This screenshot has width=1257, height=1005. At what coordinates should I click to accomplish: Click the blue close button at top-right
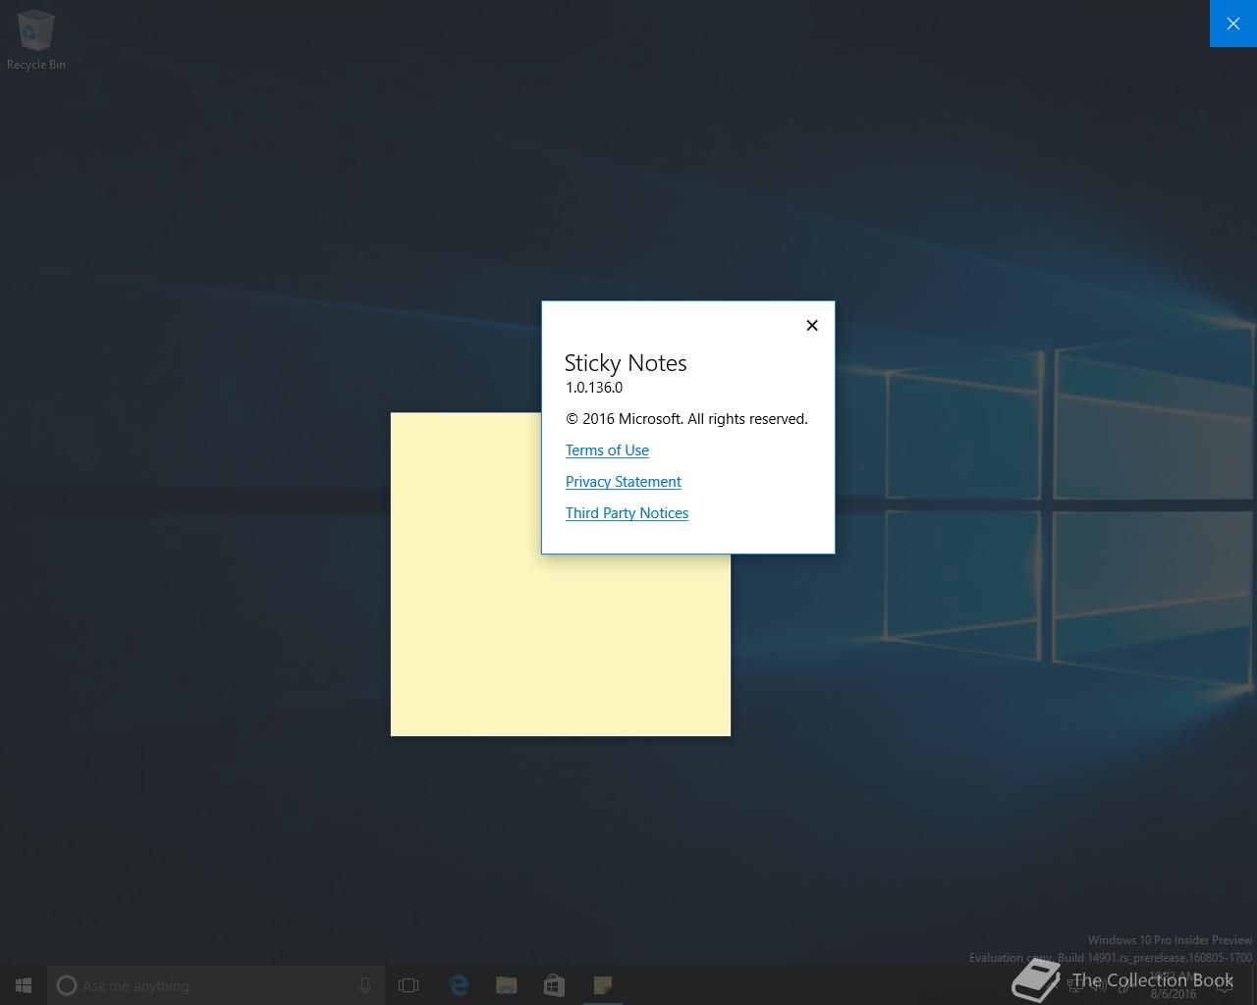coord(1233,24)
